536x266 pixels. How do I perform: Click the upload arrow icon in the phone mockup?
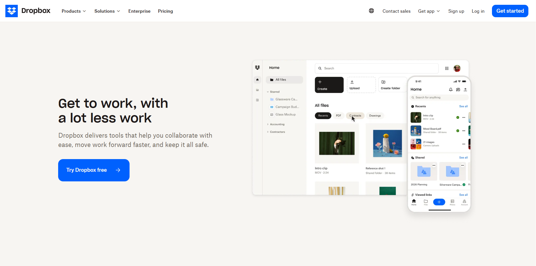click(465, 89)
